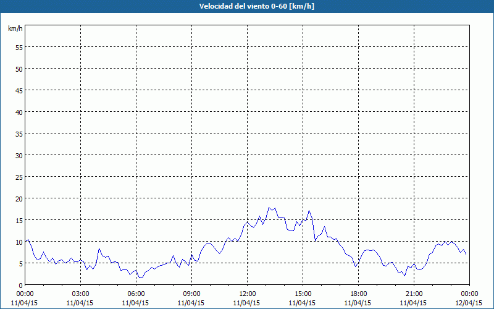494x309 pixels.
Task: Click the chart title 'Velocidad del viento 0-60 [km/h]'
Action: pyautogui.click(x=257, y=6)
